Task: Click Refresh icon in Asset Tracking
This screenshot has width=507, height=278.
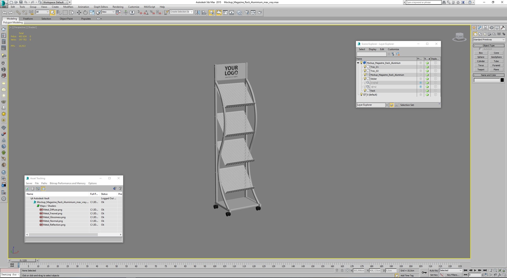Action: [x=27, y=189]
